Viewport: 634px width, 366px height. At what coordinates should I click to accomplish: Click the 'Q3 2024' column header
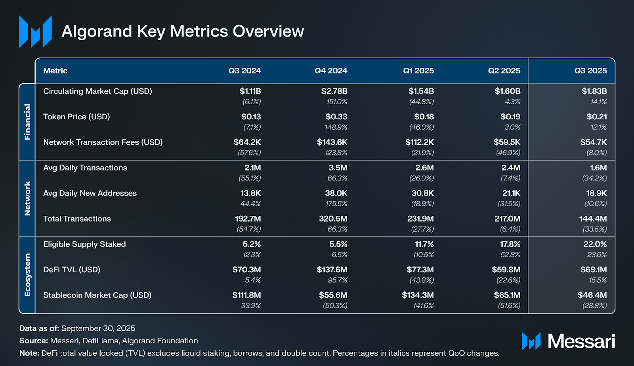[244, 71]
